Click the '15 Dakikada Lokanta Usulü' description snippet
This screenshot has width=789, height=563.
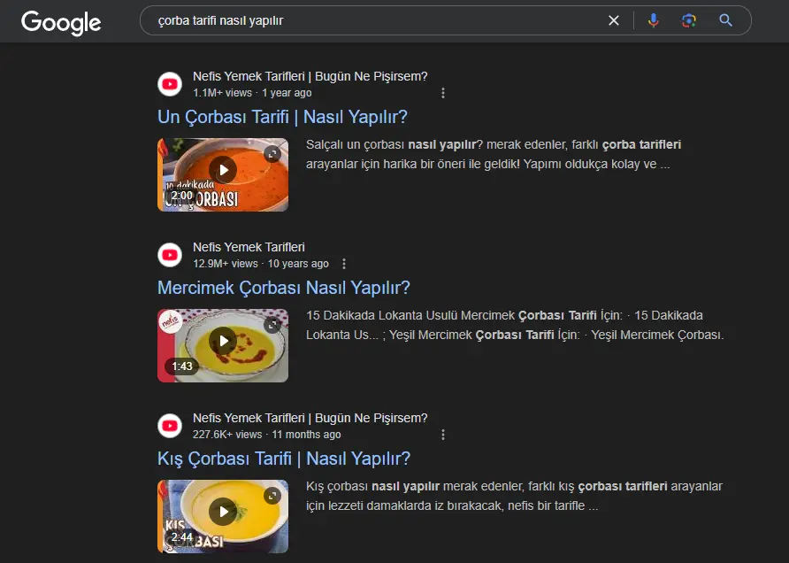click(x=515, y=325)
